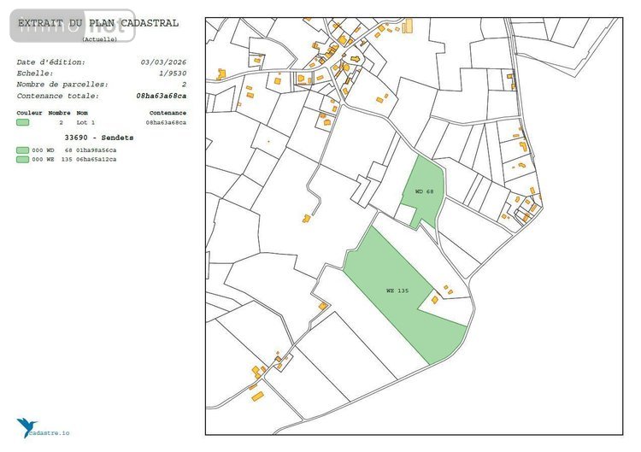Image resolution: width=641 pixels, height=452 pixels.
Task: Click the EXTRAIT DU PLAN CADASTRAL title
Action: click(x=98, y=23)
